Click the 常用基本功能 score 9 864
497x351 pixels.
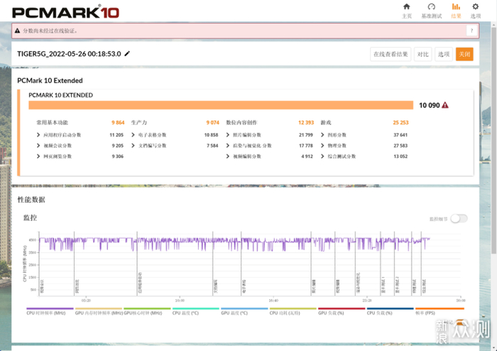point(118,123)
